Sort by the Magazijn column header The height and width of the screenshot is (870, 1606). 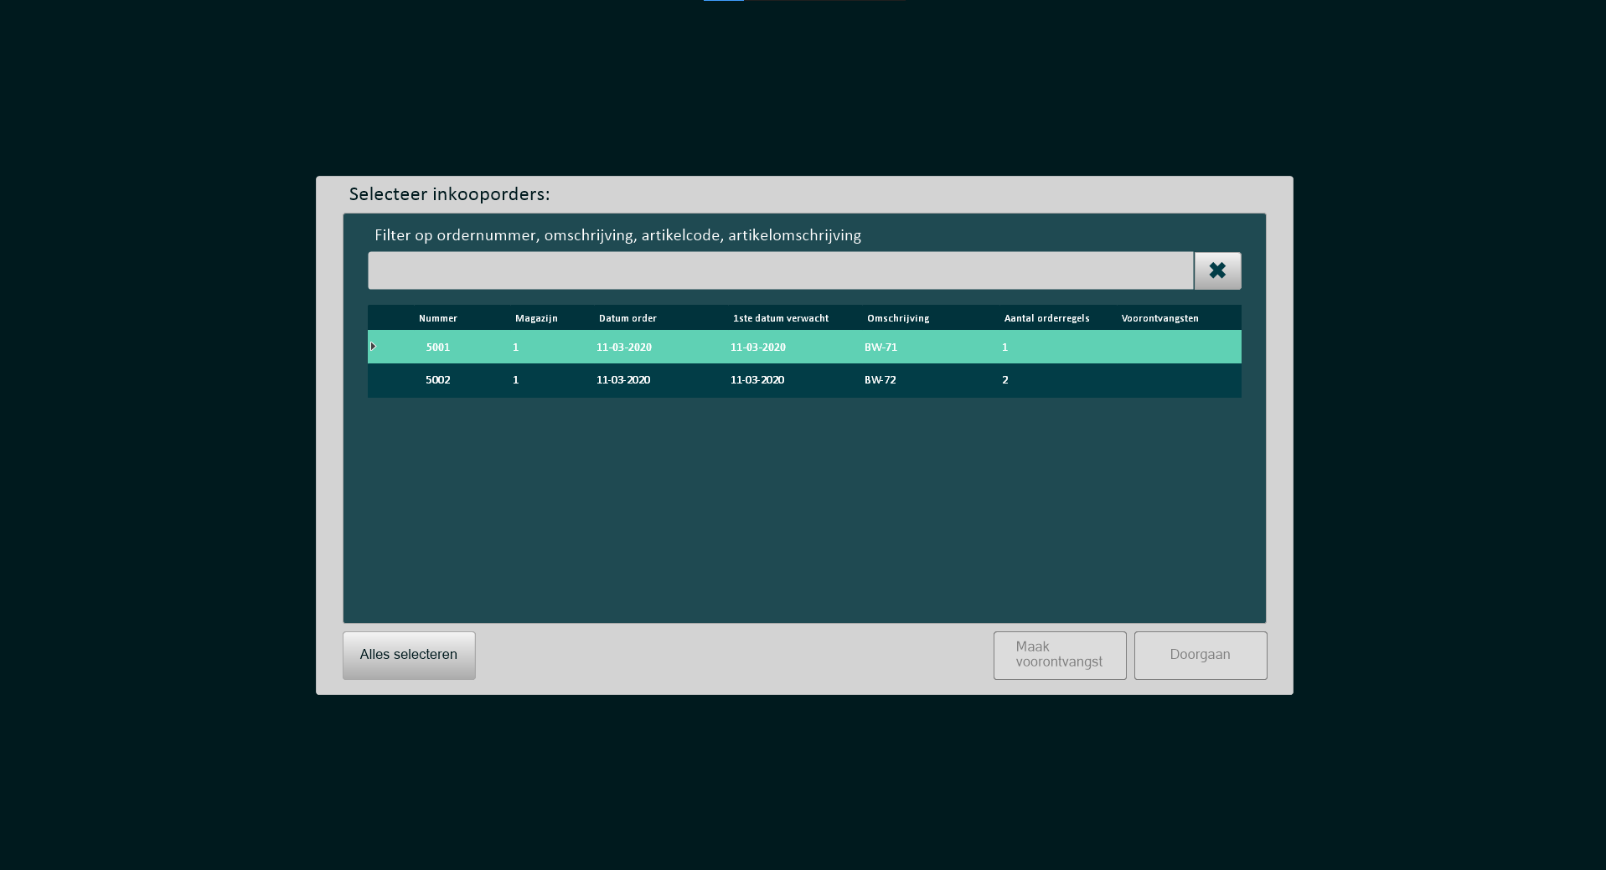pos(536,318)
